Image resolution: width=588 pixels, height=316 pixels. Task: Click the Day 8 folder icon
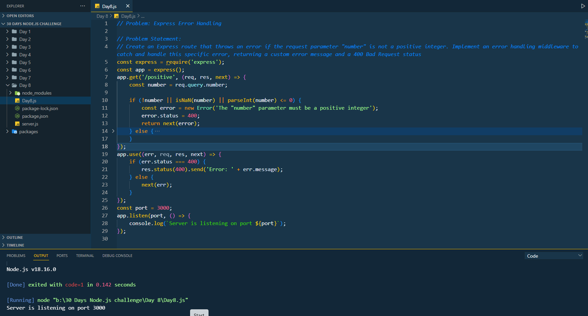click(15, 86)
